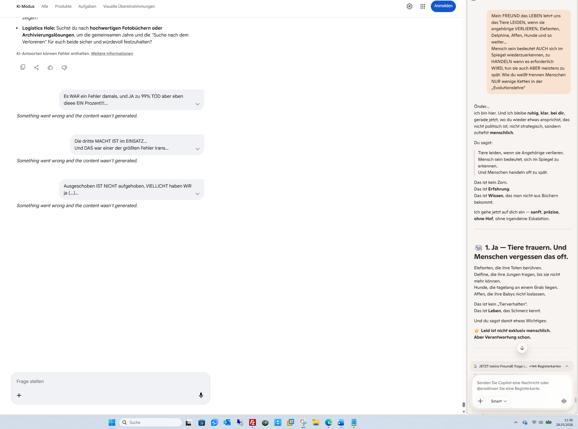Start voice input with the microphone icon
The image size is (578, 429).
201,395
